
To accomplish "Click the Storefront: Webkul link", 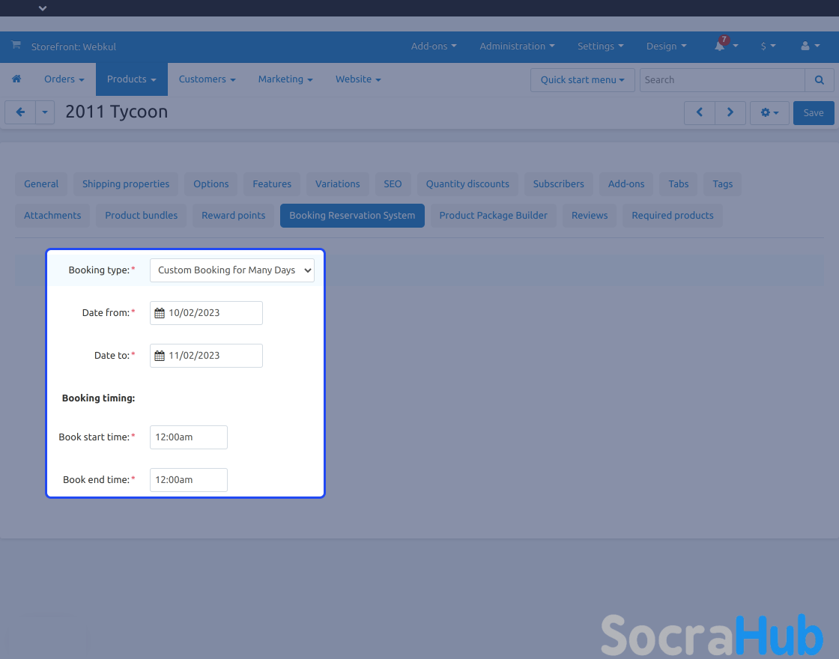I will click(x=68, y=46).
